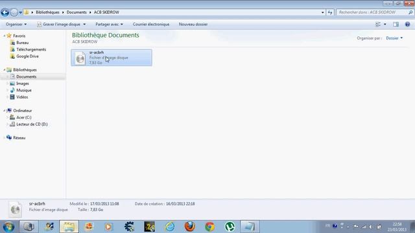This screenshot has height=233, width=415.
Task: Open the Organiser par Dossier dropdown
Action: tap(394, 38)
